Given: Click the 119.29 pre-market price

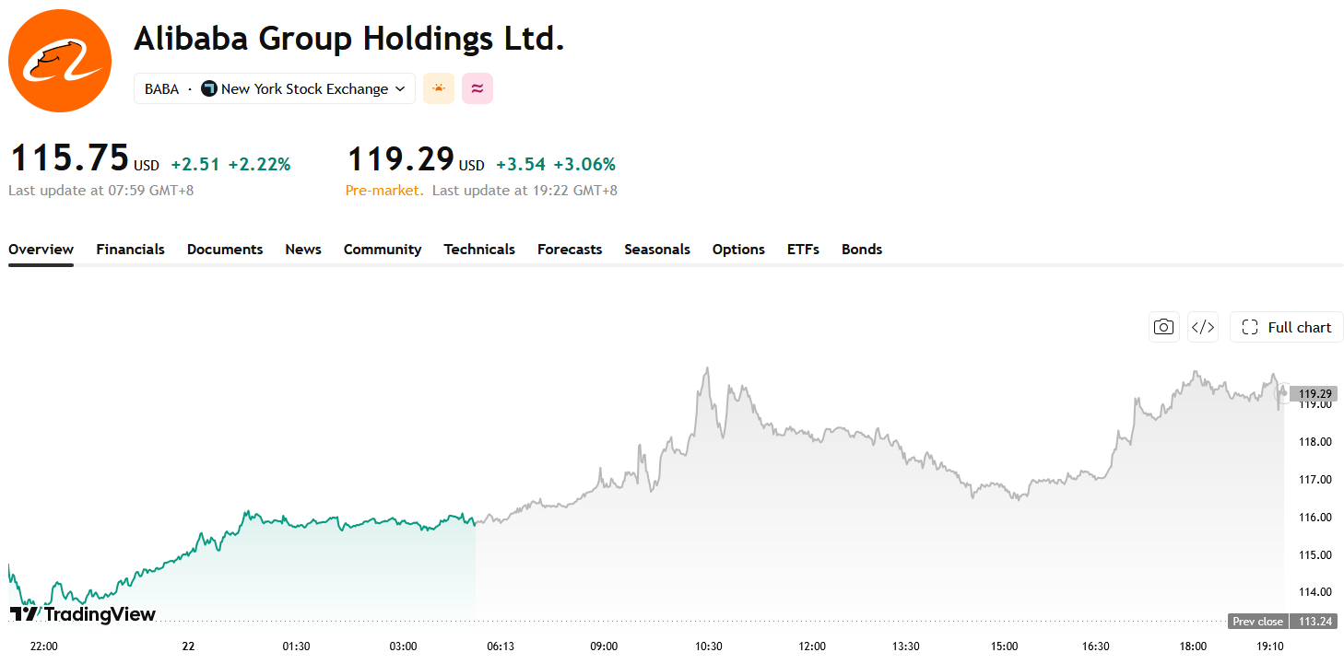Looking at the screenshot, I should (400, 158).
